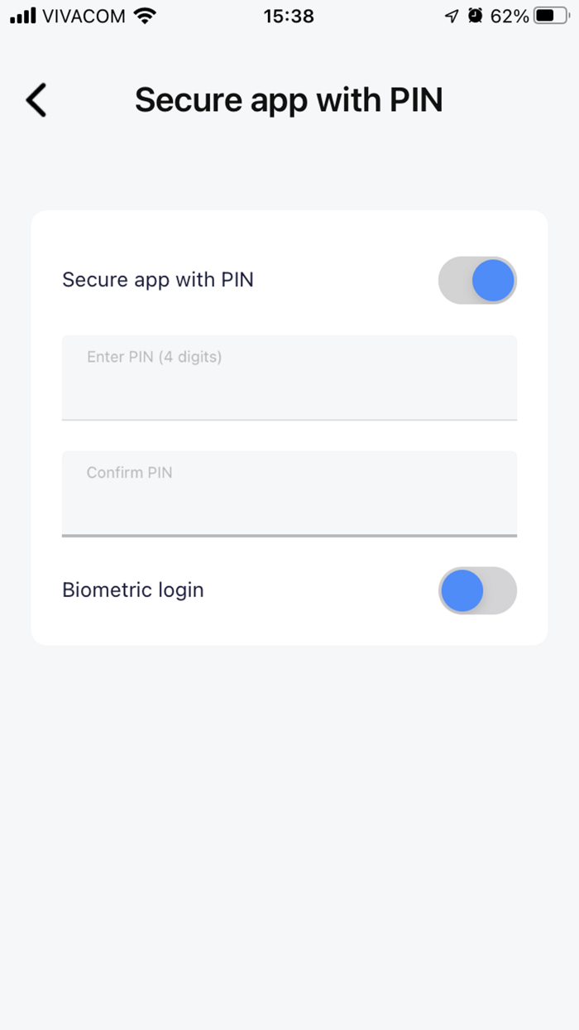Tap the time shown in status bar

pyautogui.click(x=289, y=15)
